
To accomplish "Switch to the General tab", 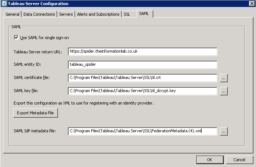I will tap(12, 14).
